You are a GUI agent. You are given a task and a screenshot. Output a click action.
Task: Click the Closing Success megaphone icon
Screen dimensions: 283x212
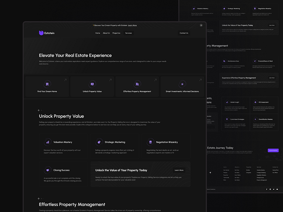point(48,170)
